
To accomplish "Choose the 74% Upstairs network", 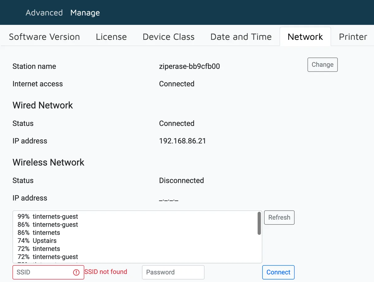I will tap(135, 241).
